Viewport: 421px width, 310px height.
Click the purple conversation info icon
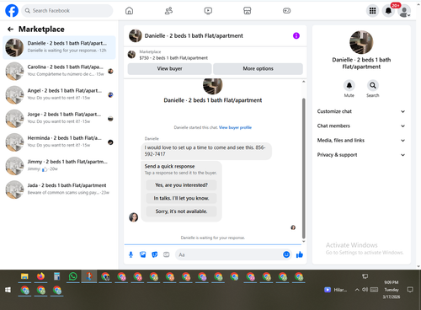pos(296,35)
